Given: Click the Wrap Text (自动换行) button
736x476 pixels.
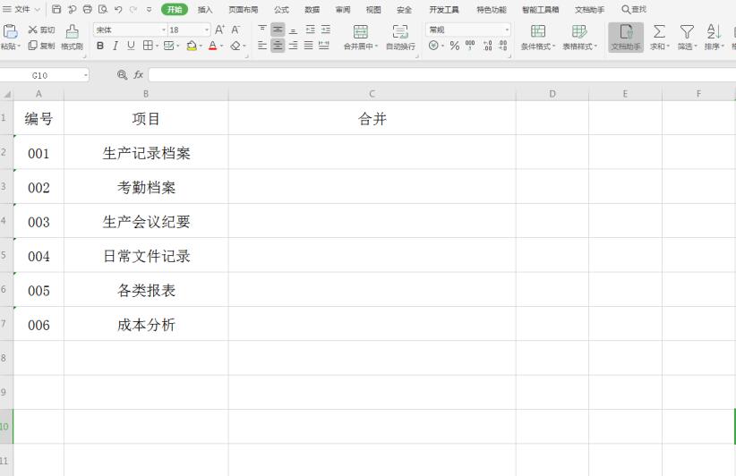Looking at the screenshot, I should [400, 38].
